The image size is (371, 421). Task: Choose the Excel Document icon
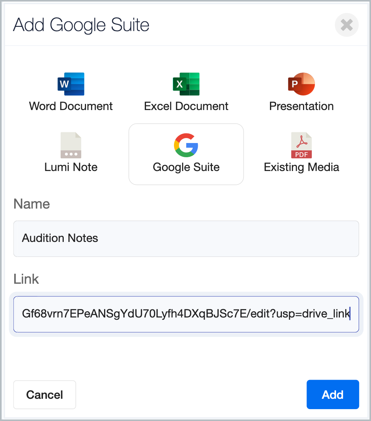point(186,84)
